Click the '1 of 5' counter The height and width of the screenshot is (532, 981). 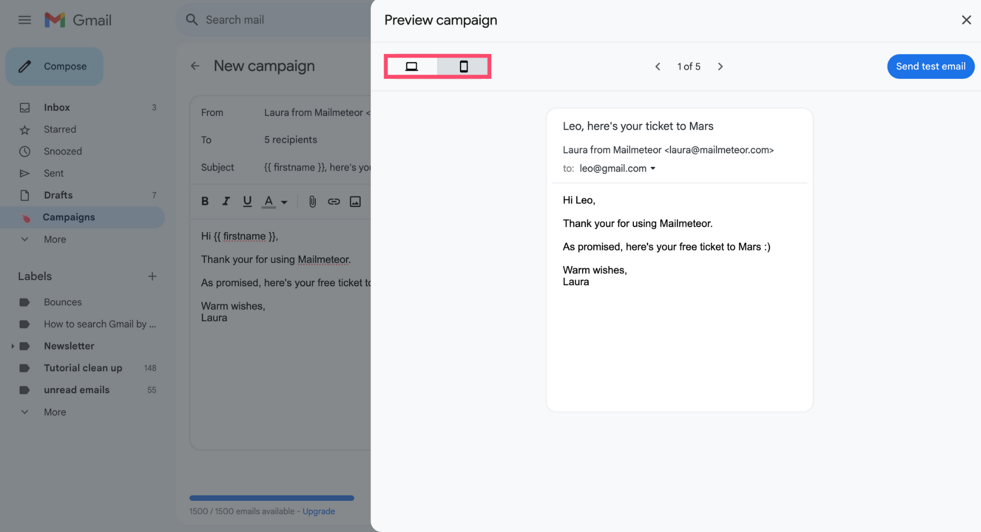pyautogui.click(x=688, y=67)
